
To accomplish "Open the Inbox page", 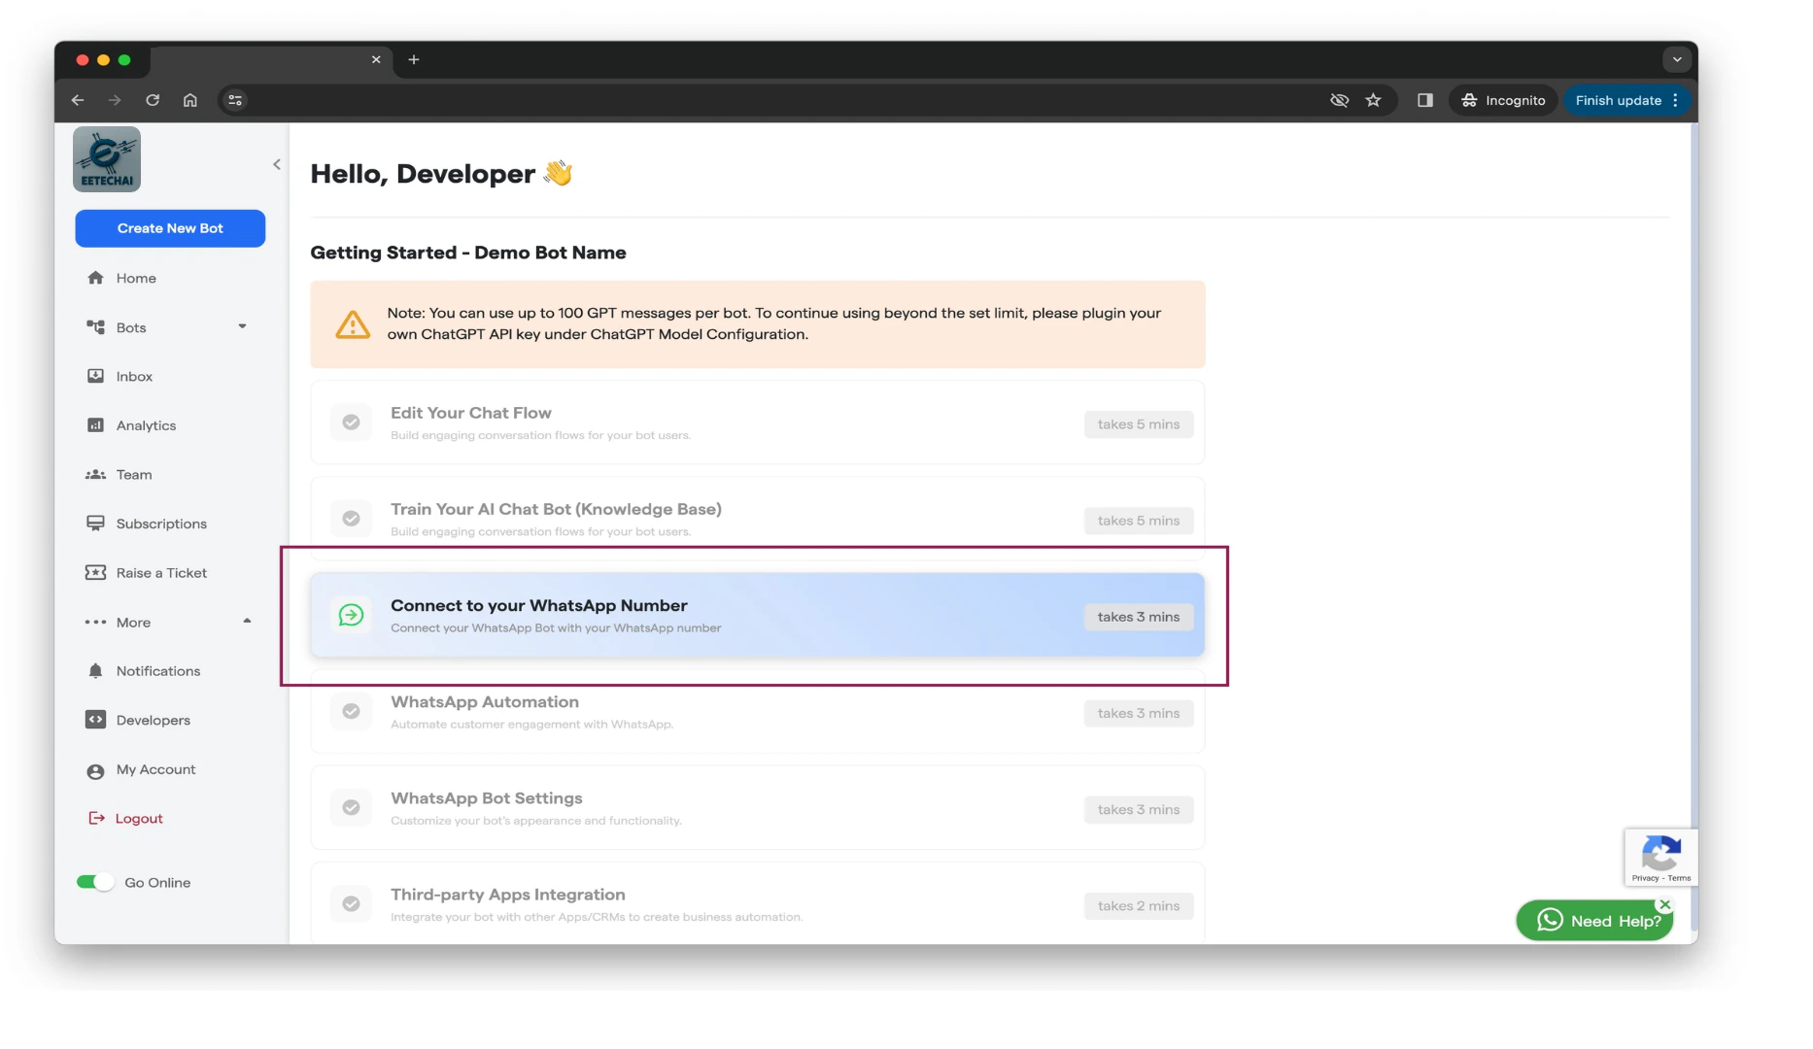I will (134, 377).
